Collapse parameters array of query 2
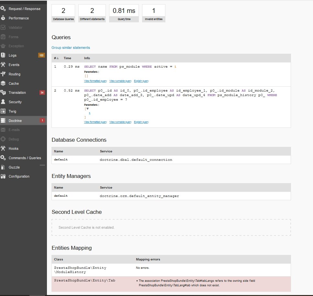This screenshot has width=313, height=296. pyautogui.click(x=87, y=109)
